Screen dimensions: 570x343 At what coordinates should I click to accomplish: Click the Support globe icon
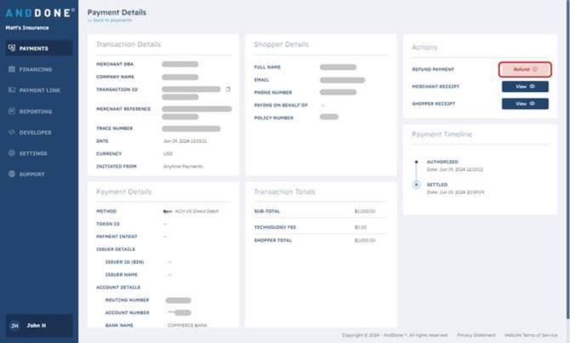click(12, 174)
